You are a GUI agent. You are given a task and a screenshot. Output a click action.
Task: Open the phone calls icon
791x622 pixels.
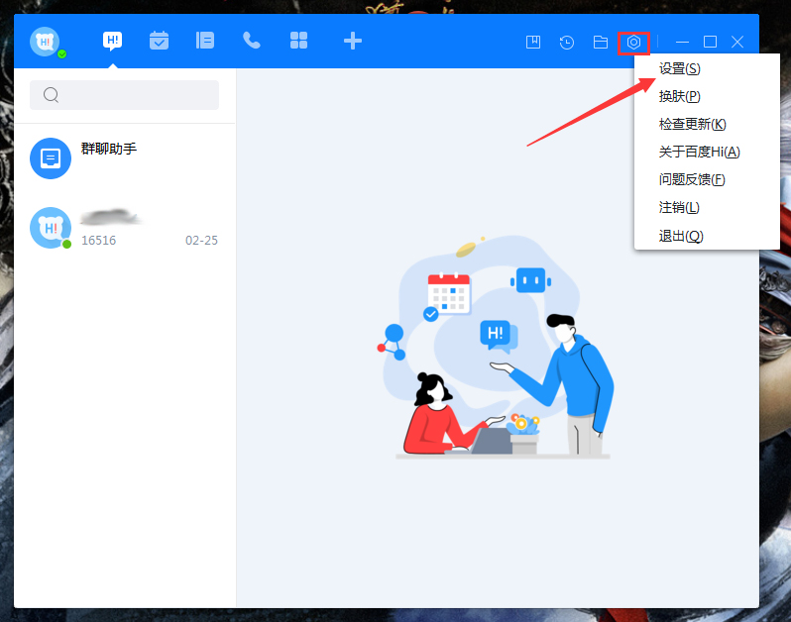coord(251,41)
